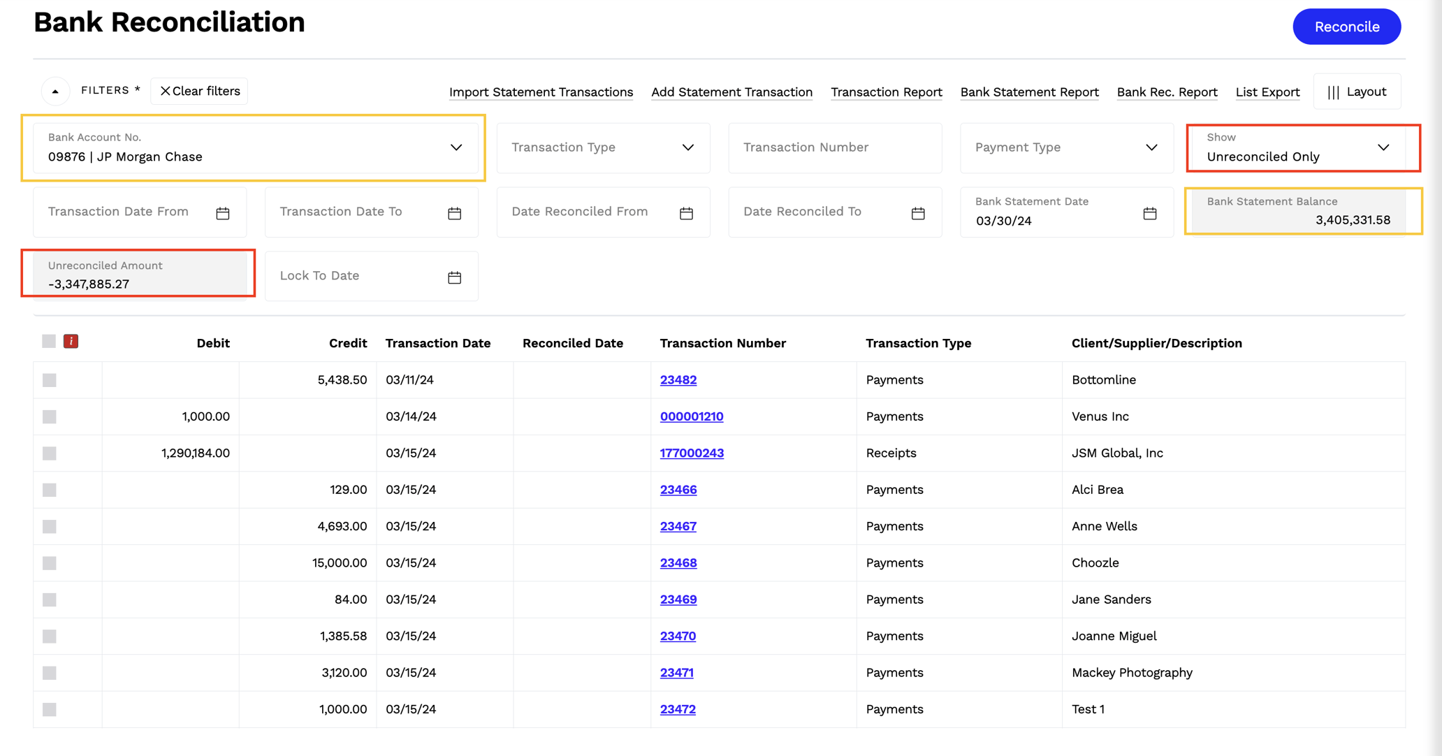Image resolution: width=1442 pixels, height=756 pixels.
Task: Open the Bank Statement Date calendar picker
Action: coord(1150,215)
